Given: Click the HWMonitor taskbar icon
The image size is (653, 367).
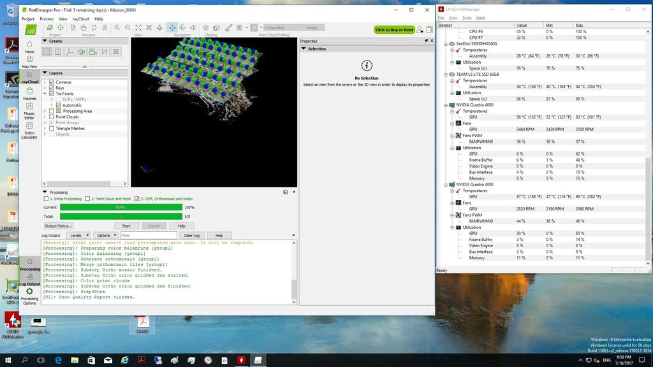Looking at the screenshot, I should click(241, 360).
